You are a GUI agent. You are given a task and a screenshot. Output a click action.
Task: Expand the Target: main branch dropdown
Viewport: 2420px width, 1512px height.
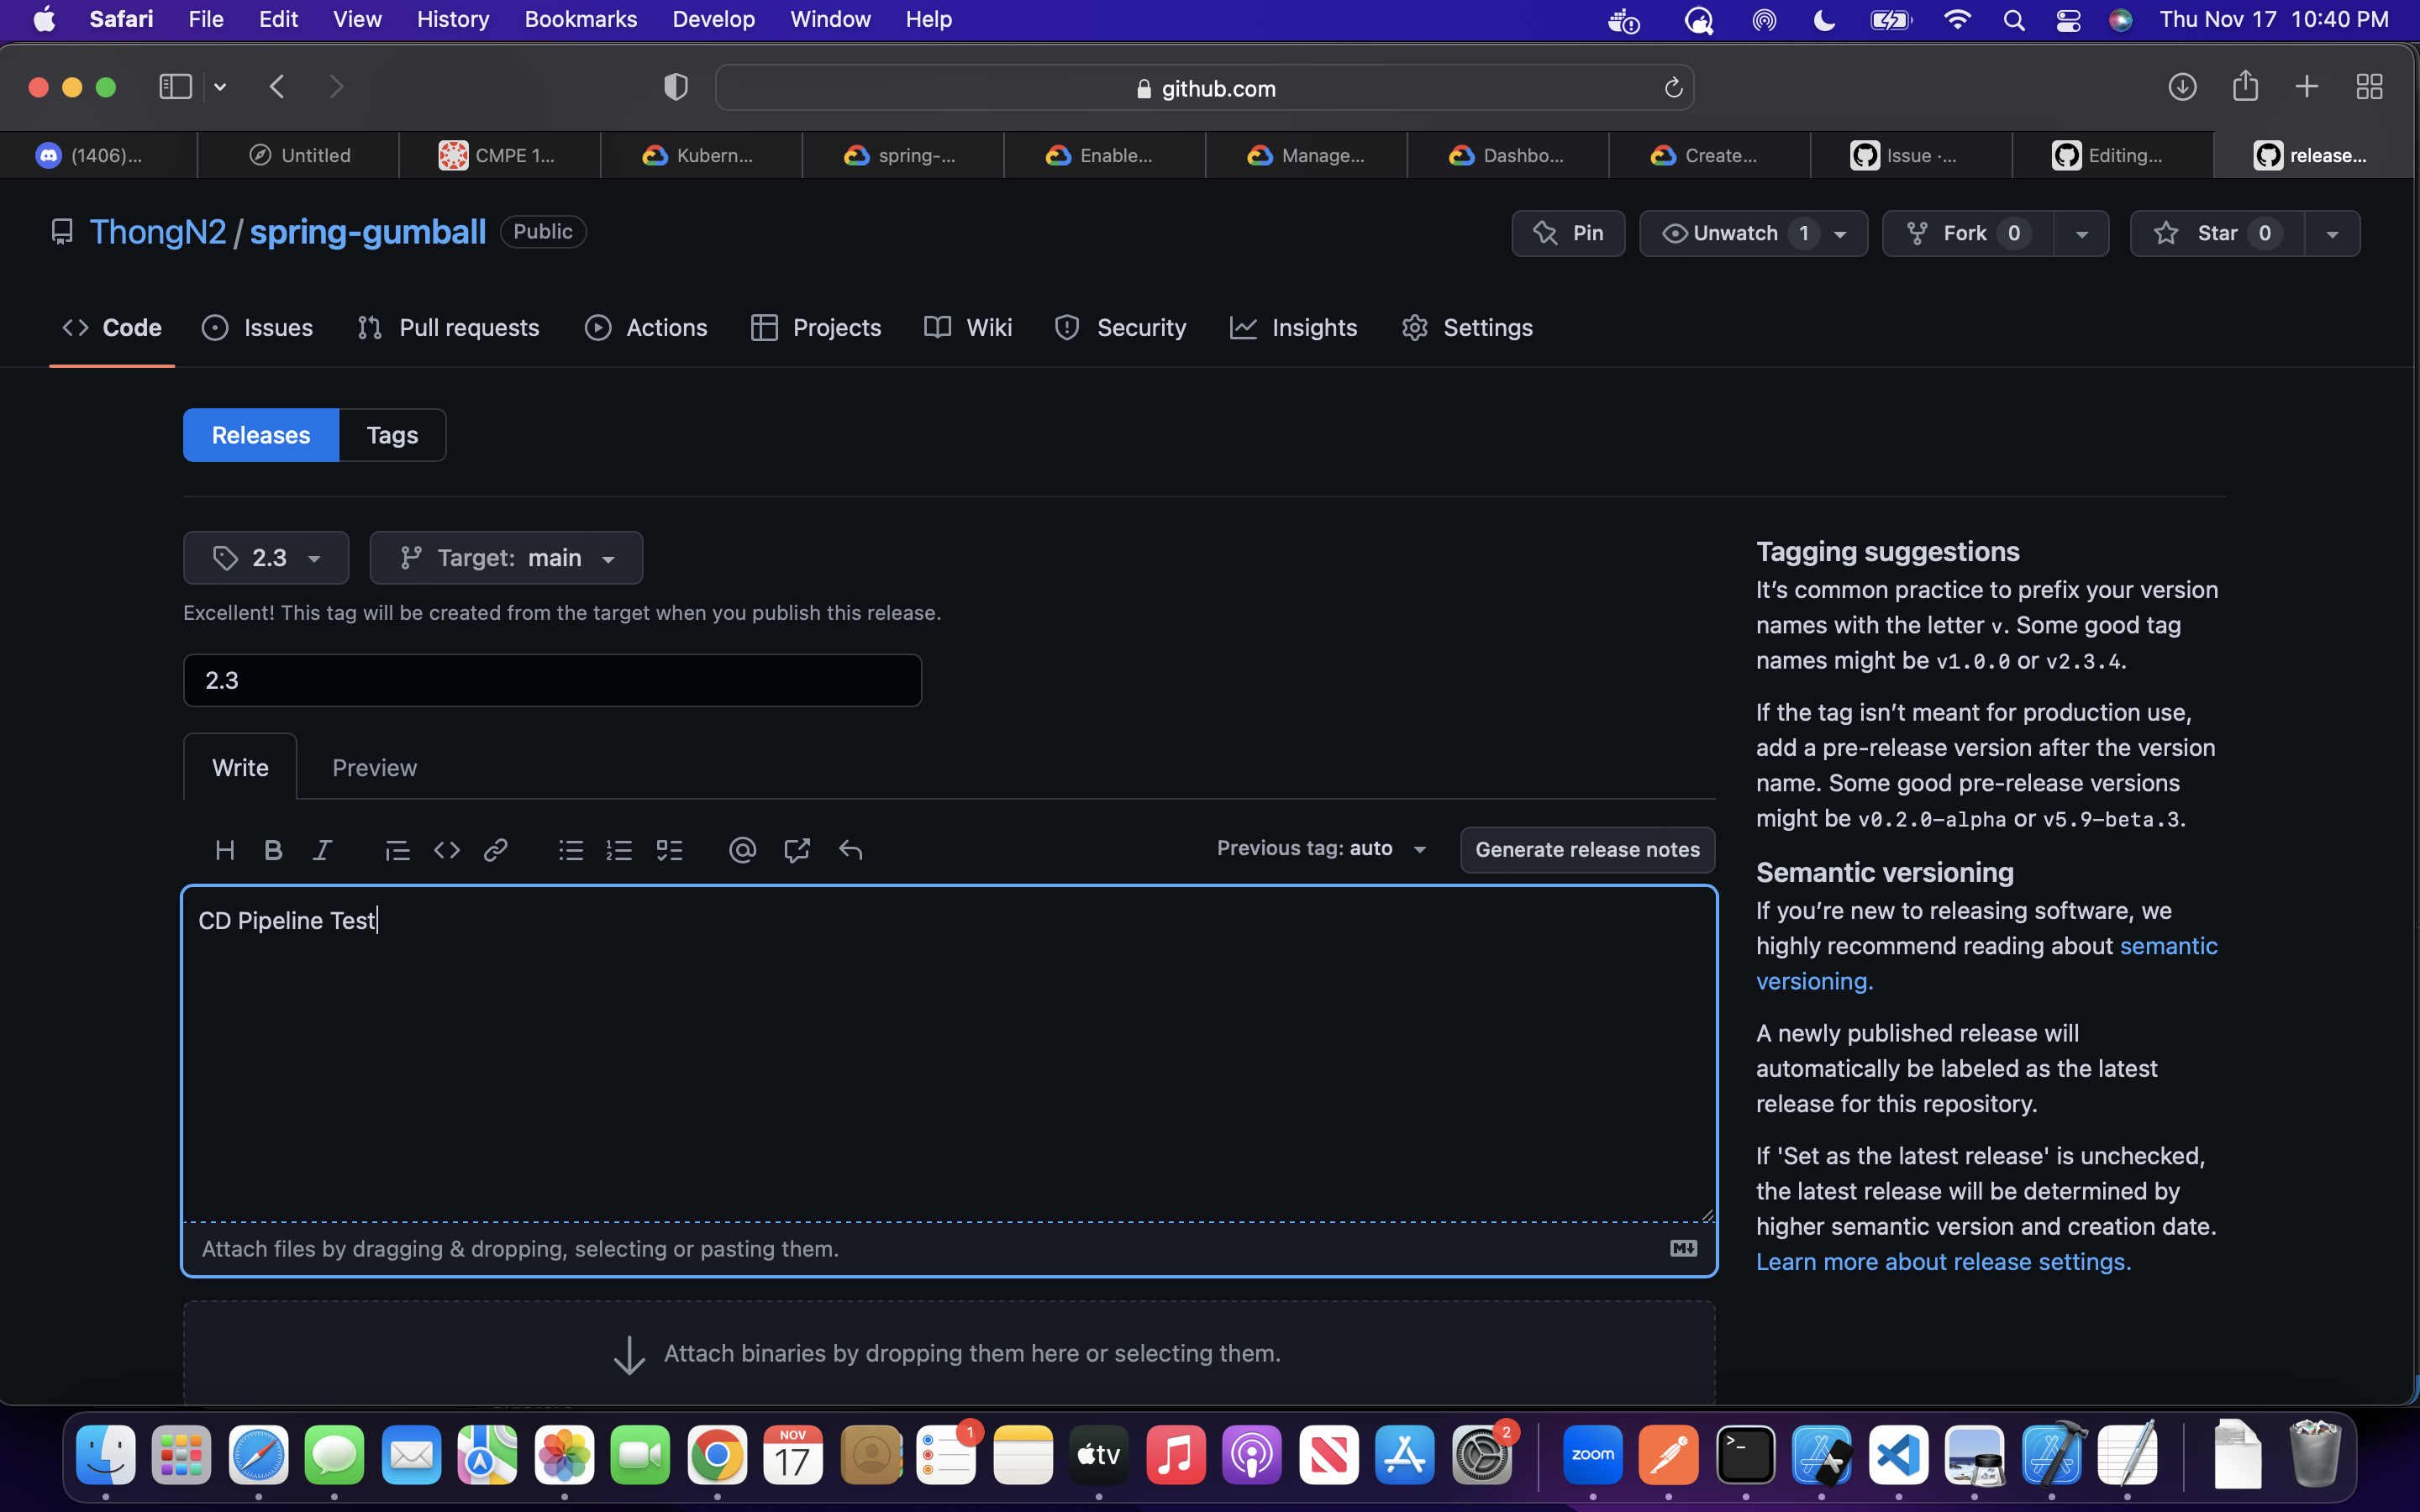(x=506, y=558)
